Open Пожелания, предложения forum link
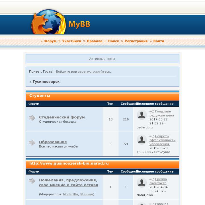 (x=69, y=183)
